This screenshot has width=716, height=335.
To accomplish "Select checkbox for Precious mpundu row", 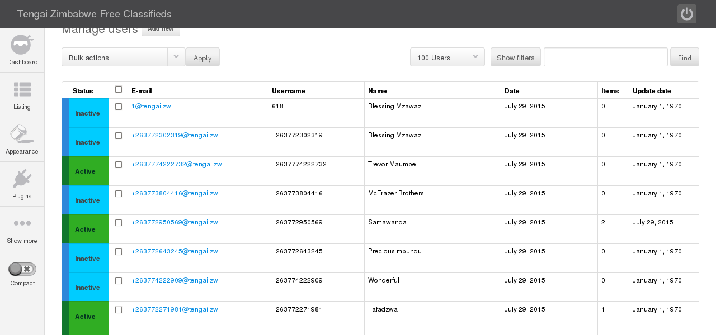I will click(x=118, y=252).
